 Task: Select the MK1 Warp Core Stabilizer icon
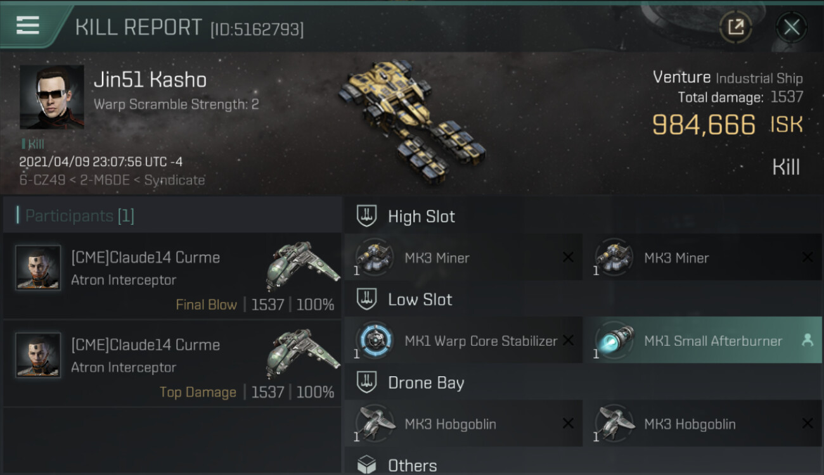point(373,340)
